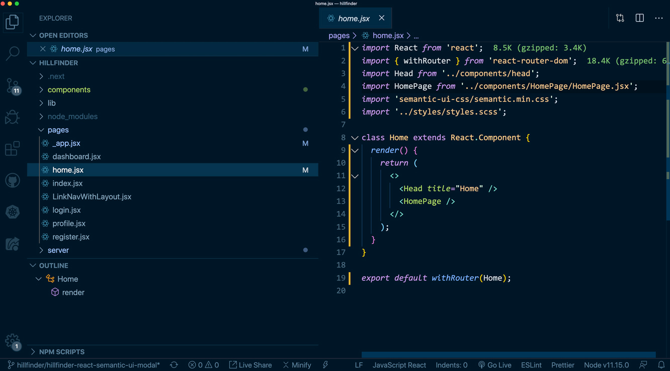Image resolution: width=670 pixels, height=371 pixels.
Task: Select the home.jsx editor tab
Action: coord(353,19)
